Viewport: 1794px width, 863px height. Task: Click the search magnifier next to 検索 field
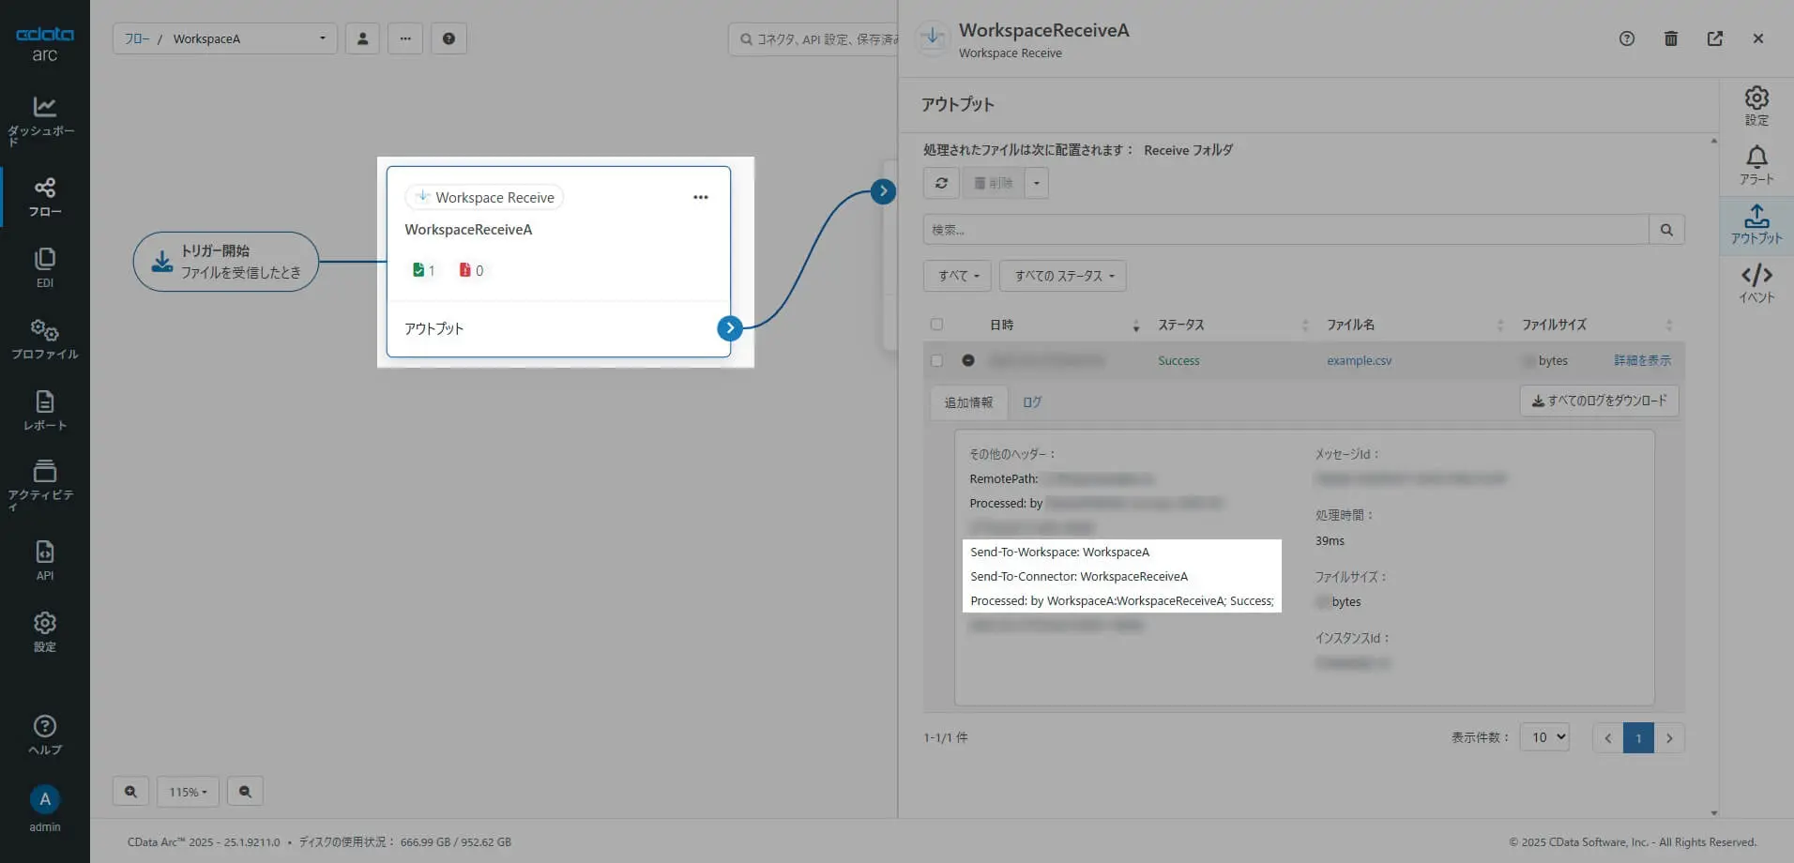(x=1666, y=230)
